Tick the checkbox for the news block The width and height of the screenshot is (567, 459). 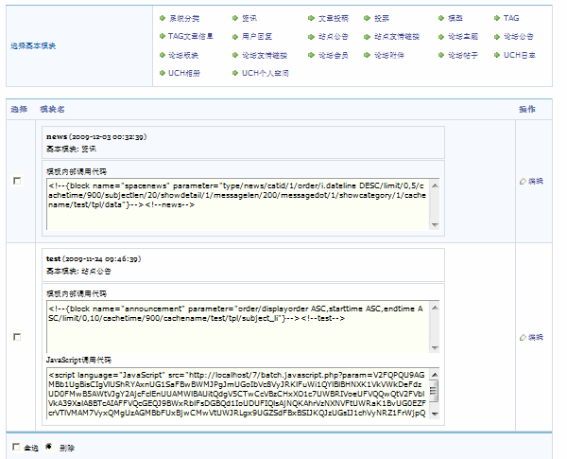(16, 181)
